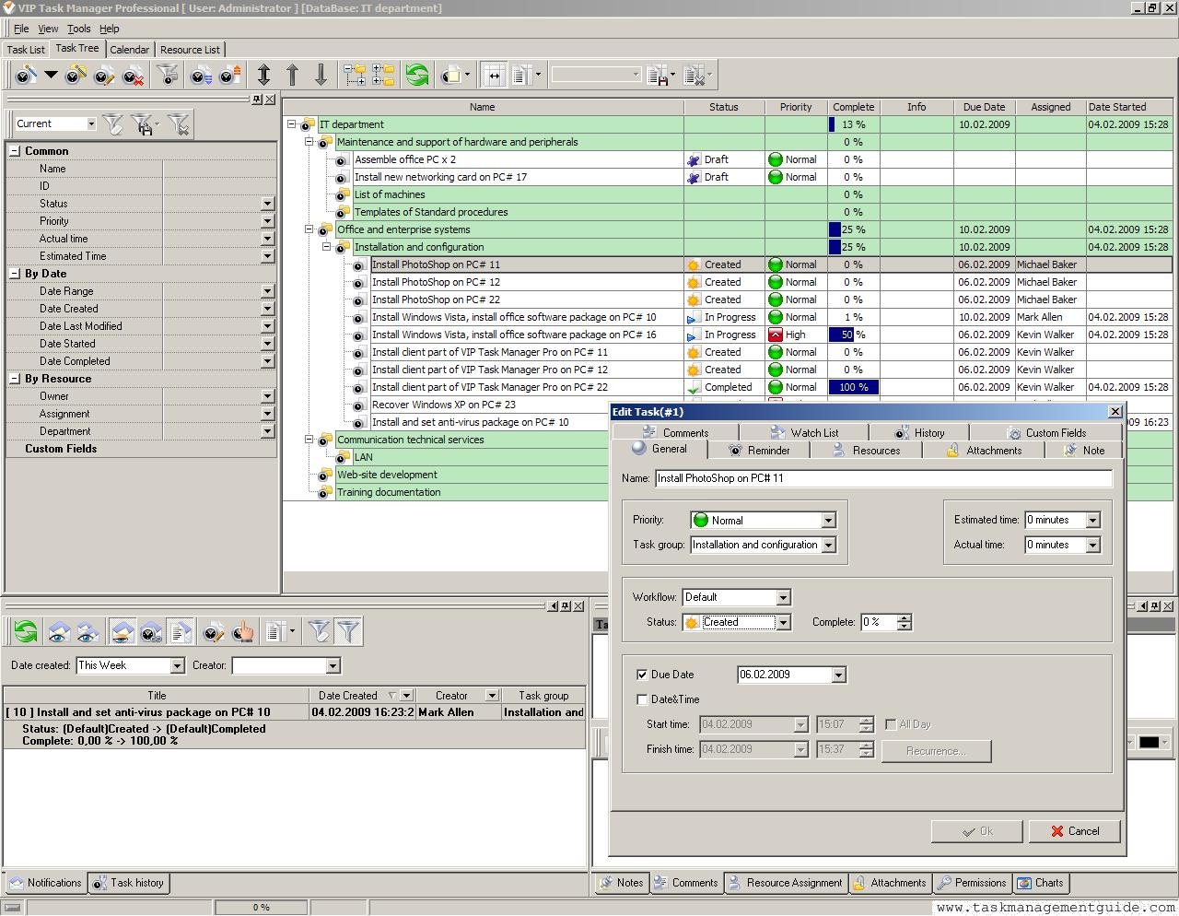This screenshot has height=916, width=1179.
Task: Click the Expand All tree nodes icon
Action: (x=355, y=76)
